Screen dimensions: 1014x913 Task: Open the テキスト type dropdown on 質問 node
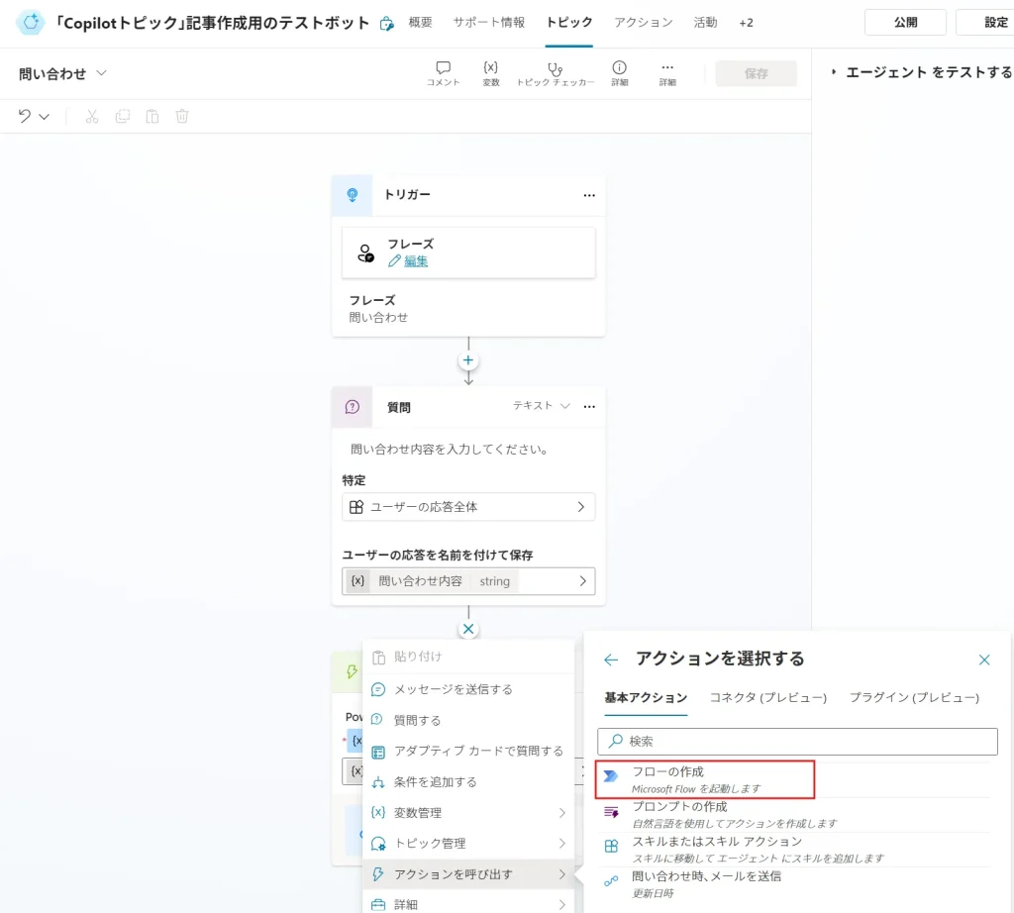coord(542,406)
